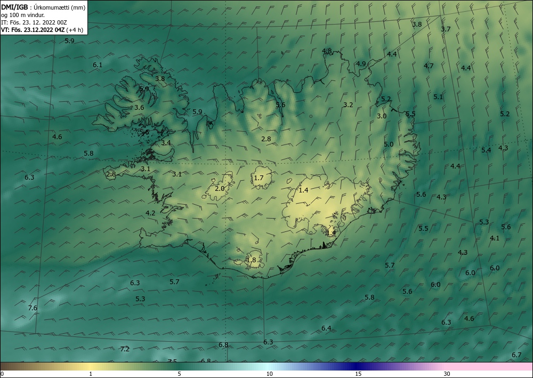Click the 4.7 value on the map
This screenshot has height=378, width=533.
pyautogui.click(x=429, y=66)
